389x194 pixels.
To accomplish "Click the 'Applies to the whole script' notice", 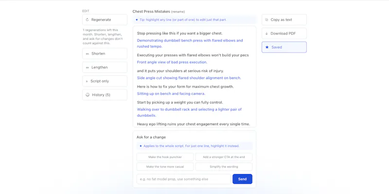I will click(x=191, y=146).
